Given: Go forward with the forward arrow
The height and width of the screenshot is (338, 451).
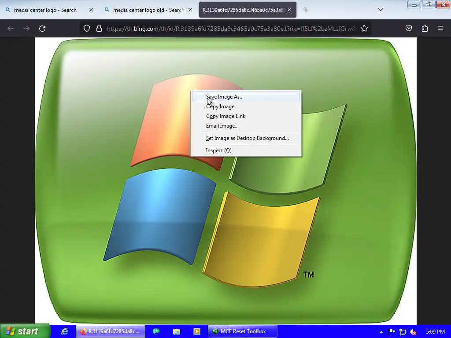Looking at the screenshot, I should [x=26, y=29].
